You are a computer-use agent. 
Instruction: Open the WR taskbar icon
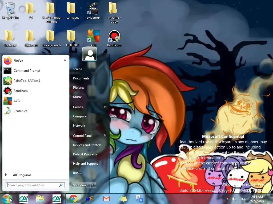click(x=90, y=199)
